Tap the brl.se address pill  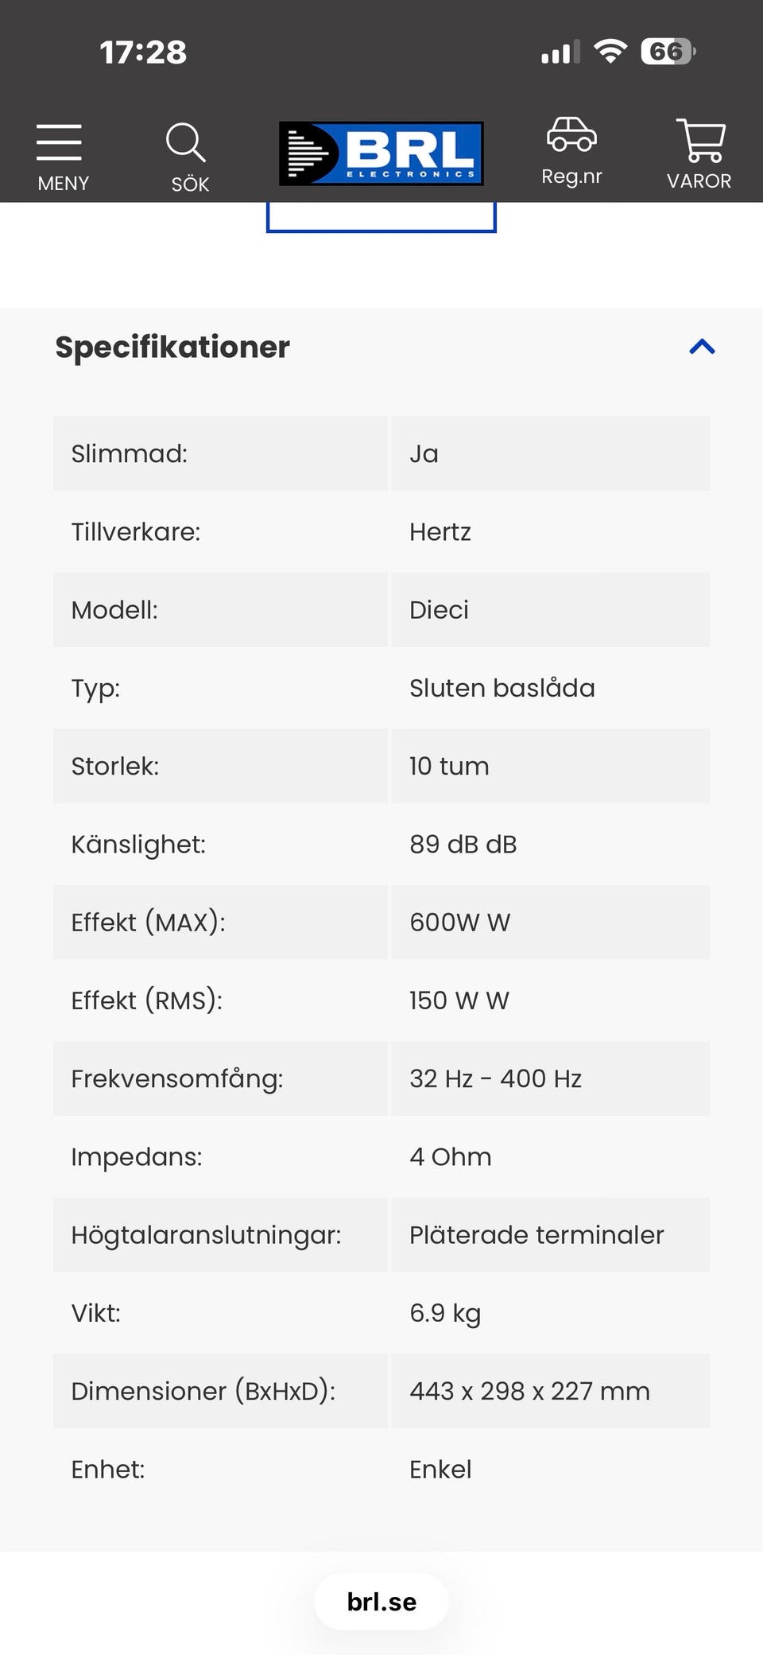tap(381, 1602)
